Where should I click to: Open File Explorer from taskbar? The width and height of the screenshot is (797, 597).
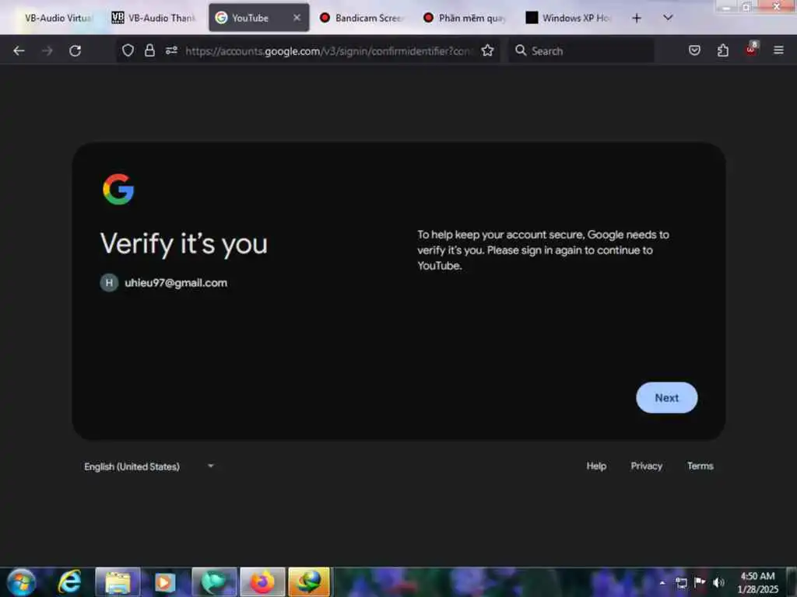118,581
